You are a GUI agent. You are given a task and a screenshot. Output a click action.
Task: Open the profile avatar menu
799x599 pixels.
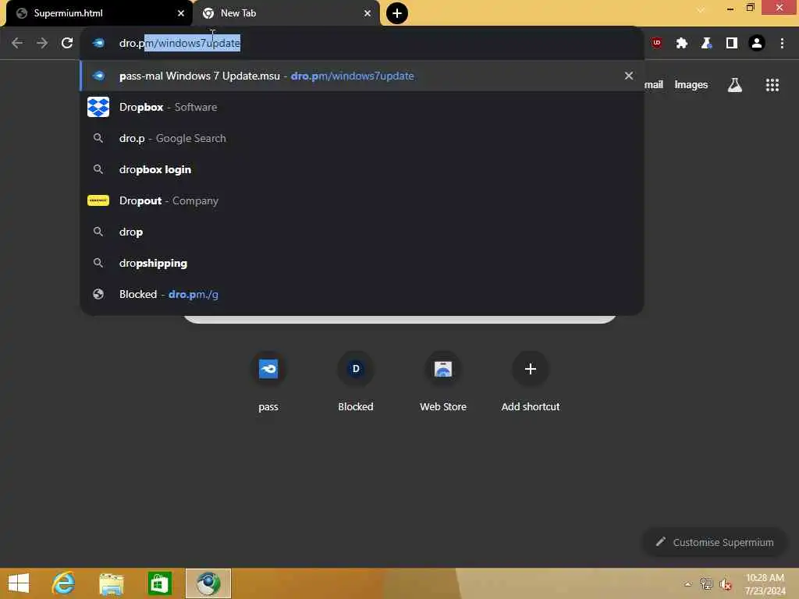click(x=757, y=44)
